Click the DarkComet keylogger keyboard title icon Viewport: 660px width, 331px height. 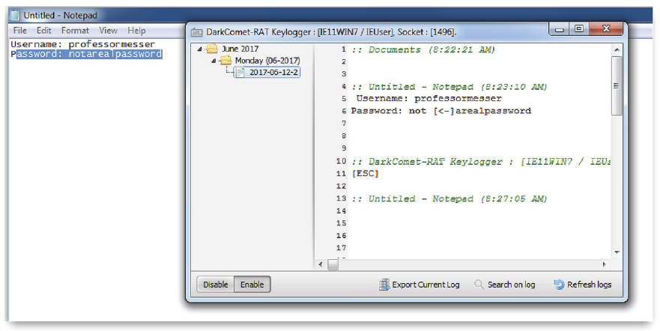[196, 32]
